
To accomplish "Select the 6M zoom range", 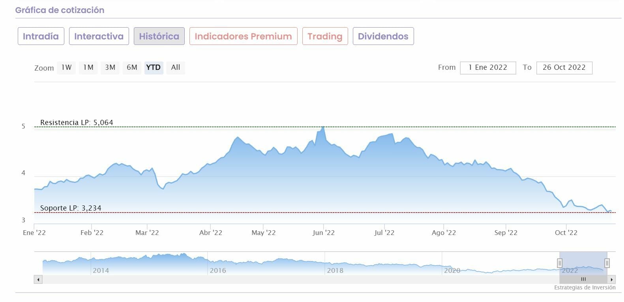I will tap(132, 67).
